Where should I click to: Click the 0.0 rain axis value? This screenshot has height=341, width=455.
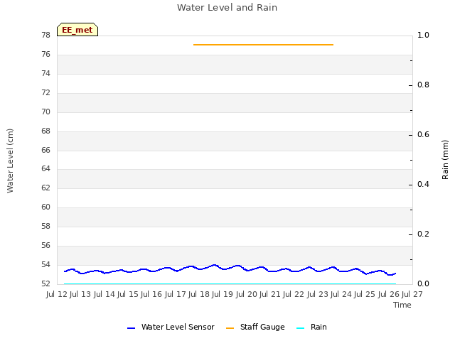tap(423, 283)
